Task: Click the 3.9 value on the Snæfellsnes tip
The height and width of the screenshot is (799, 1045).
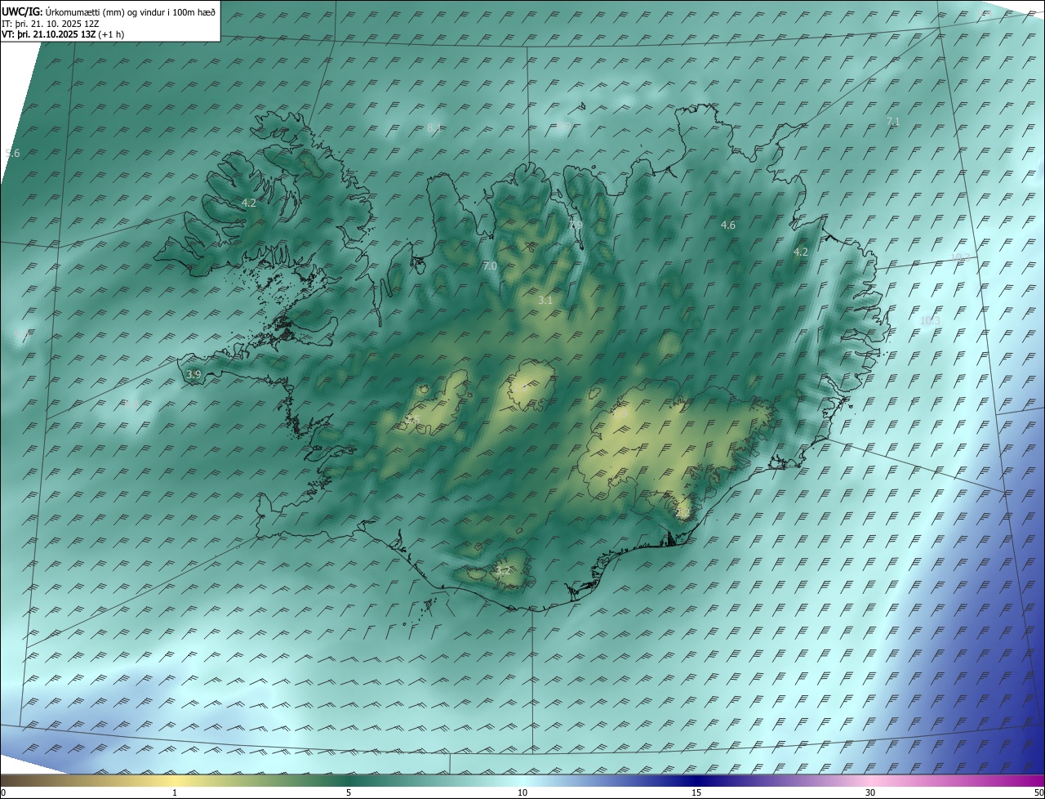Action: 193,374
